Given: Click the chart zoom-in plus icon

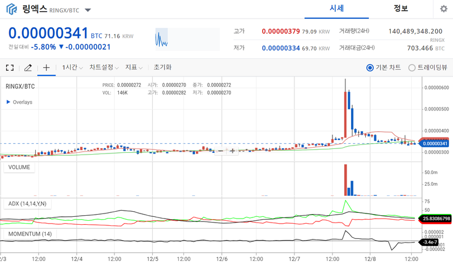Looking at the screenshot, I should (x=232, y=151).
